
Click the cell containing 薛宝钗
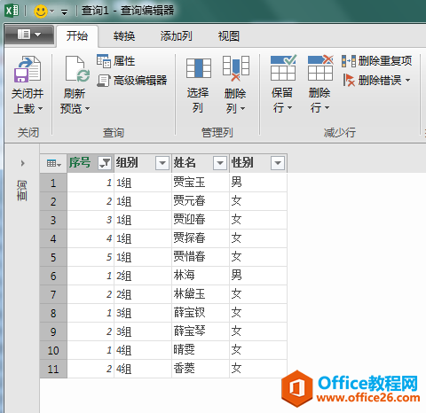201,313
